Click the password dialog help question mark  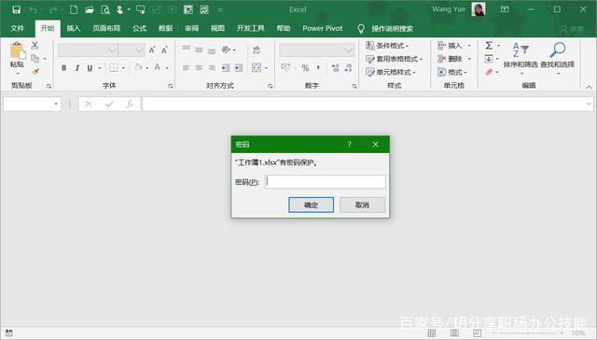click(349, 145)
